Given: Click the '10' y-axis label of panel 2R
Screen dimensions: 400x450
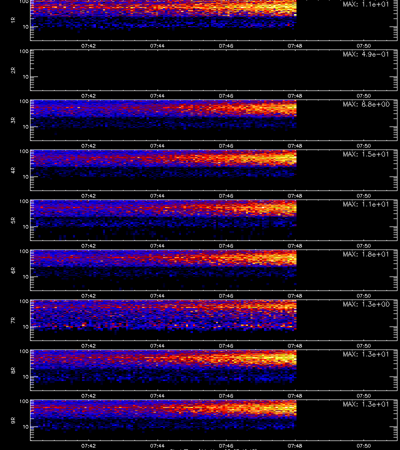Looking at the screenshot, I should 25,77.
